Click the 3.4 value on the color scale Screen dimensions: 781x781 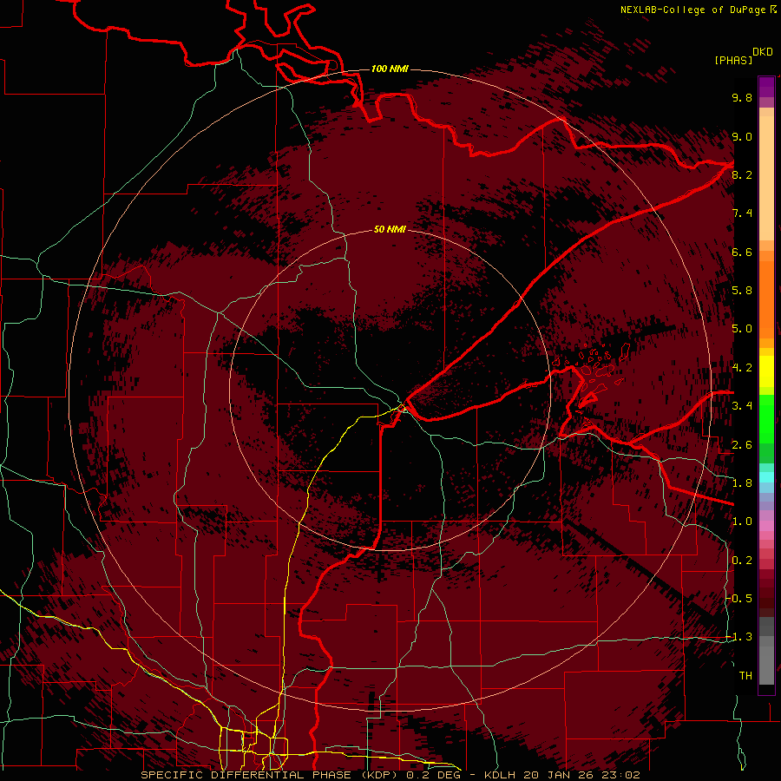[742, 406]
